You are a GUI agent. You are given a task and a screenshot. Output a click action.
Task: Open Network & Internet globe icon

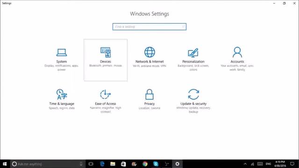(x=149, y=52)
